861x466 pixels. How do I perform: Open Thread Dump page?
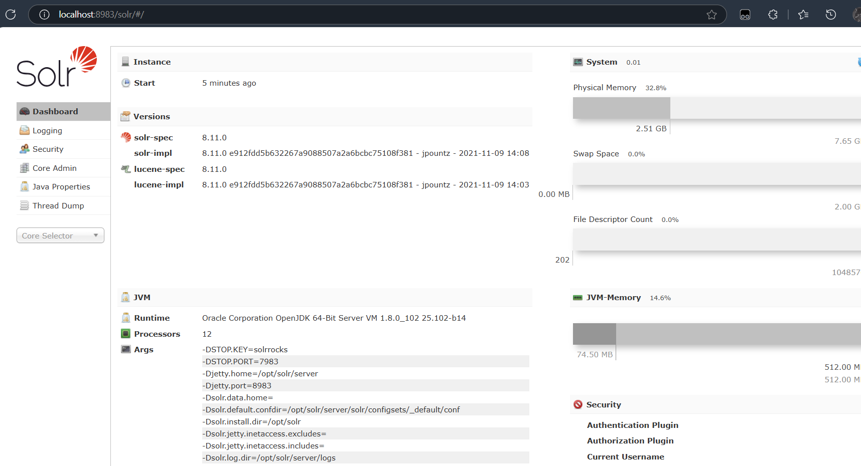click(63, 205)
